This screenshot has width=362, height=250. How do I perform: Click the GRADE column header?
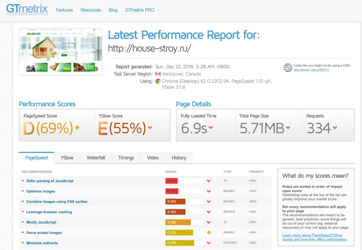click(171, 172)
